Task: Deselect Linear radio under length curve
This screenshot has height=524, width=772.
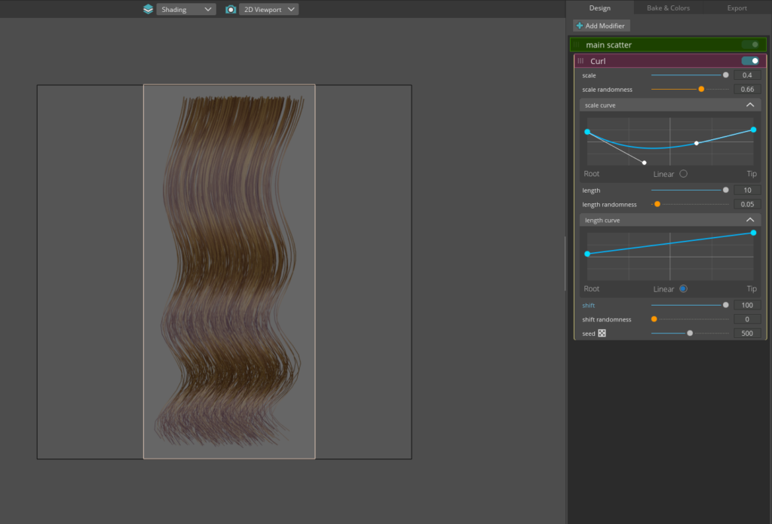Action: tap(683, 289)
